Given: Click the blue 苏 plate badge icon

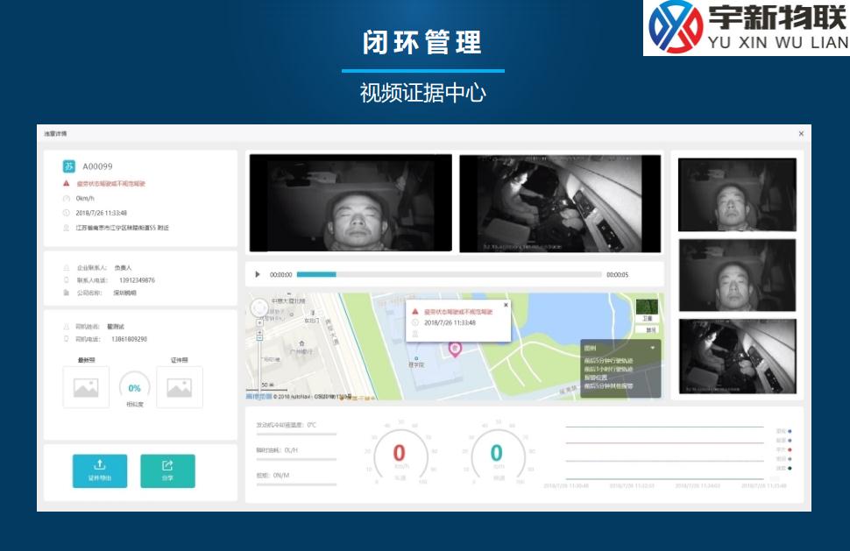Looking at the screenshot, I should 69,166.
